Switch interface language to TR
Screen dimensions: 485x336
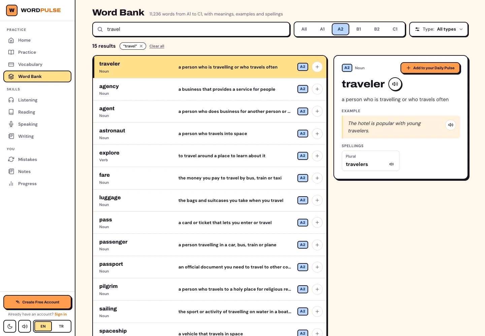61,326
